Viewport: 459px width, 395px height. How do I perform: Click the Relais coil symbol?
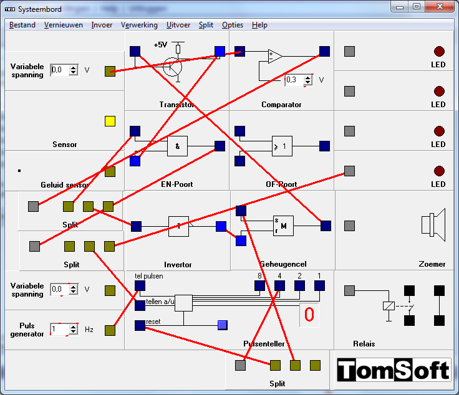[388, 305]
